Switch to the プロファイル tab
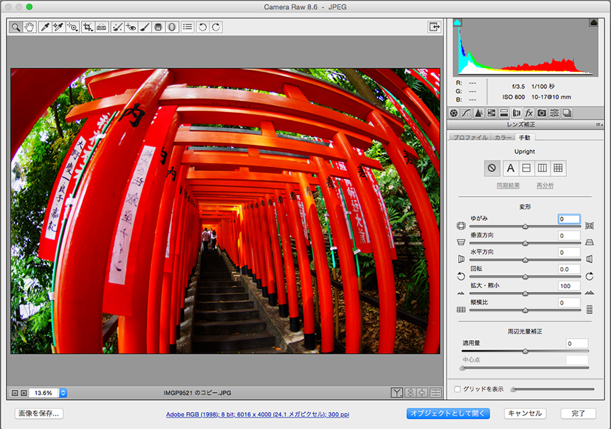Image resolution: width=611 pixels, height=429 pixels. pos(470,137)
